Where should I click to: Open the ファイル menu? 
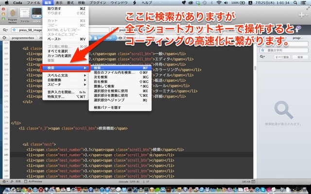[x=33, y=3]
